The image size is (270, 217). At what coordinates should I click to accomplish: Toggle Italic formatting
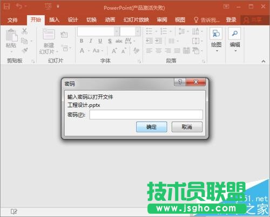coord(91,41)
